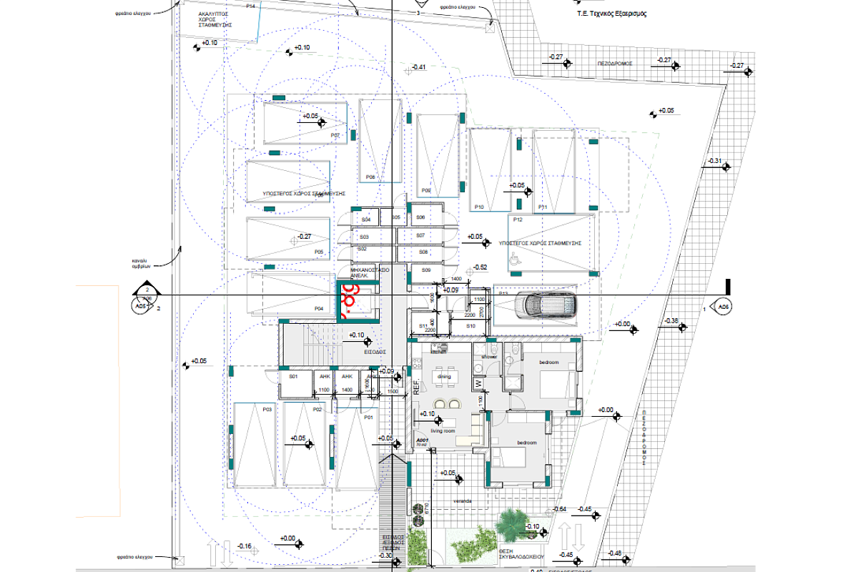This screenshot has height=572, width=858.
Task: Select storage room S06 label
Action: [420, 217]
